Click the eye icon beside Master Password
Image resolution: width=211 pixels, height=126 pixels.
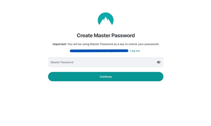point(158,62)
